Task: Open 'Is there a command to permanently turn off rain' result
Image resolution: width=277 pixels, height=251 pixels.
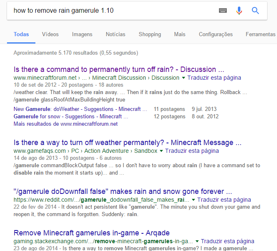Action: coord(119,69)
